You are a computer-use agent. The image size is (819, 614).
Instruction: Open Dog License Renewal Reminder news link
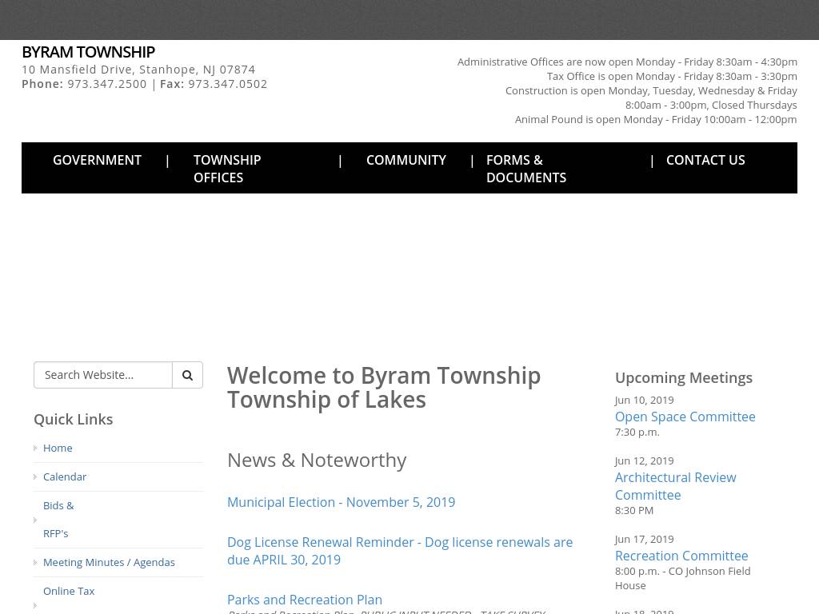[x=400, y=551]
